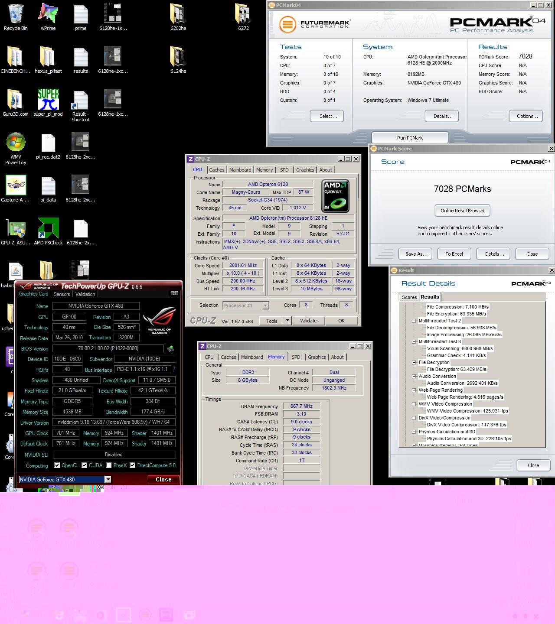Click the Run PCMark button
555x624 pixels.
tap(410, 138)
